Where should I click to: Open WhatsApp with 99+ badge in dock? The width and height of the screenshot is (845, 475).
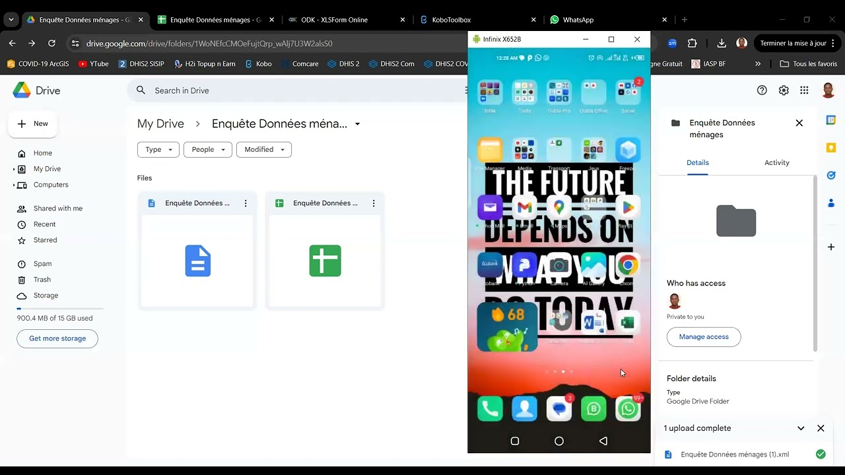coord(628,409)
